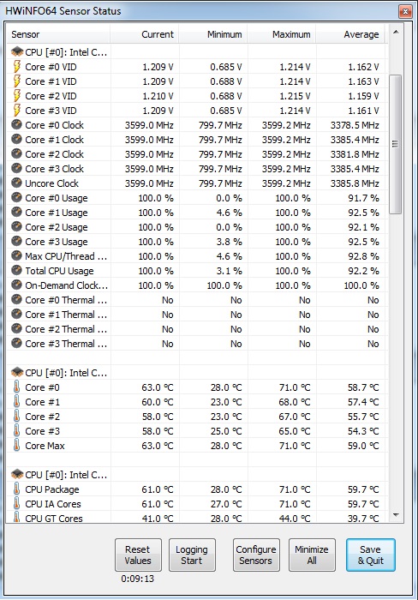Image resolution: width=418 pixels, height=600 pixels.
Task: Collapse the first CPU [#0] sensor group
Action: tap(59, 52)
